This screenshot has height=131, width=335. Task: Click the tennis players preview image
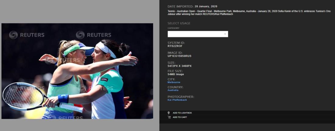[x=77, y=71]
